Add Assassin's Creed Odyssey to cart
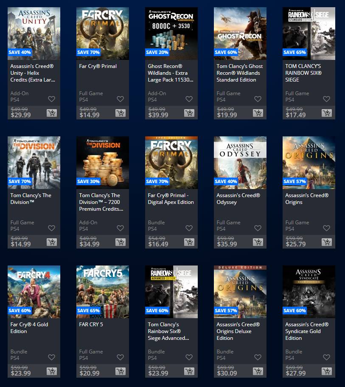This screenshot has height=387, width=345. [x=258, y=242]
